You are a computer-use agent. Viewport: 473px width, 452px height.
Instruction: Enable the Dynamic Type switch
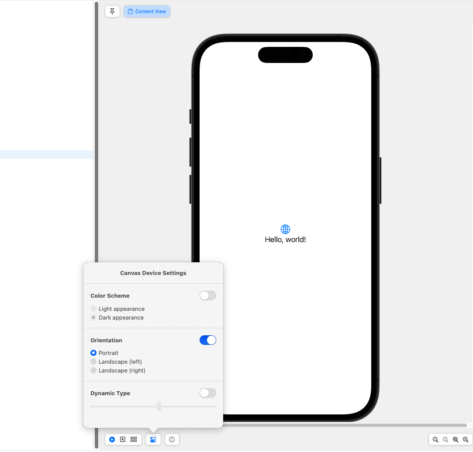point(208,393)
